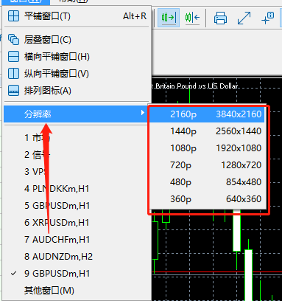This screenshot has width=282, height=301.
Task: Expand the 分辨率 submenu arrow
Action: pyautogui.click(x=143, y=113)
